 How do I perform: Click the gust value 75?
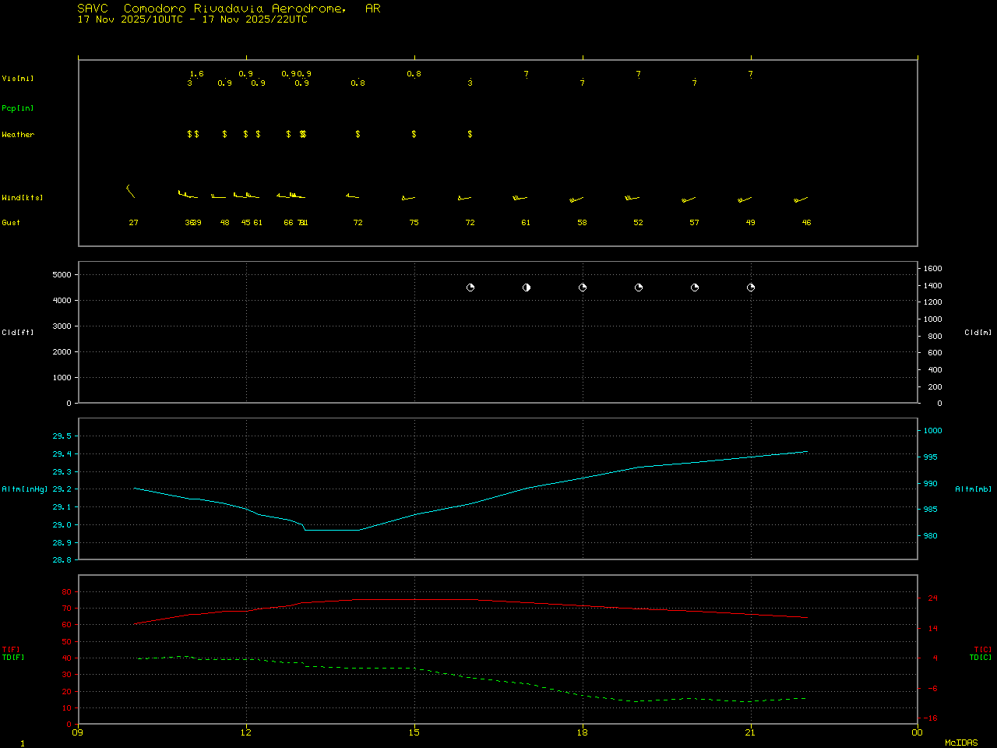click(x=414, y=223)
